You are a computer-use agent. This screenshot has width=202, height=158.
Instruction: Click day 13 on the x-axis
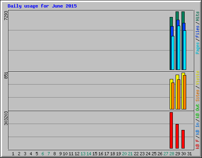(83, 154)
